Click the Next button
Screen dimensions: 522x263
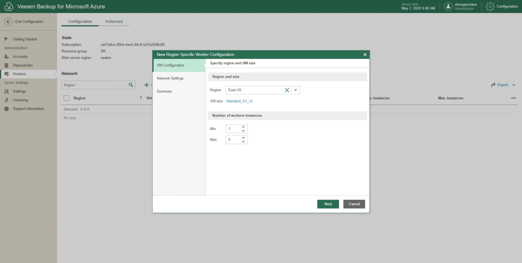pos(328,204)
